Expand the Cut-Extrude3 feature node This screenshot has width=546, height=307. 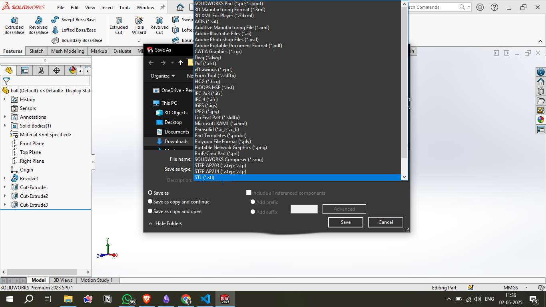(5, 205)
